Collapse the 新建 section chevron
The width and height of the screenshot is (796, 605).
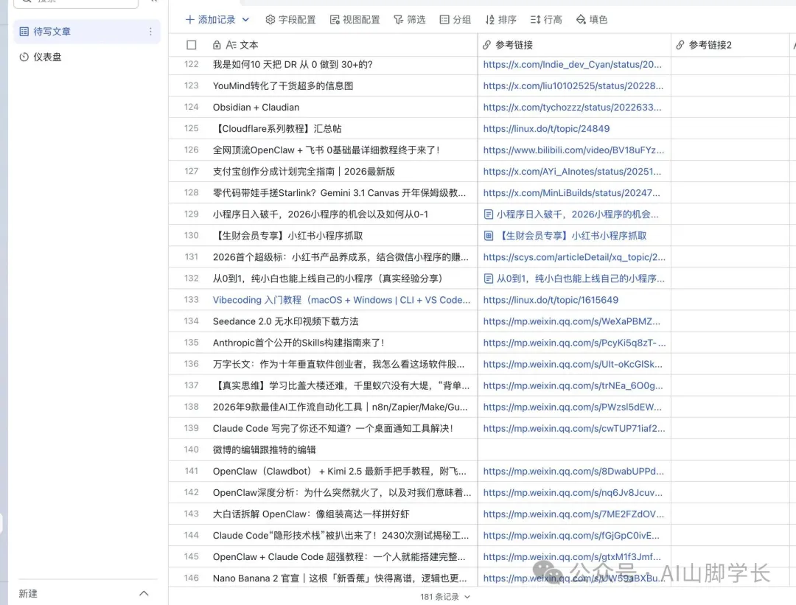coord(144,593)
